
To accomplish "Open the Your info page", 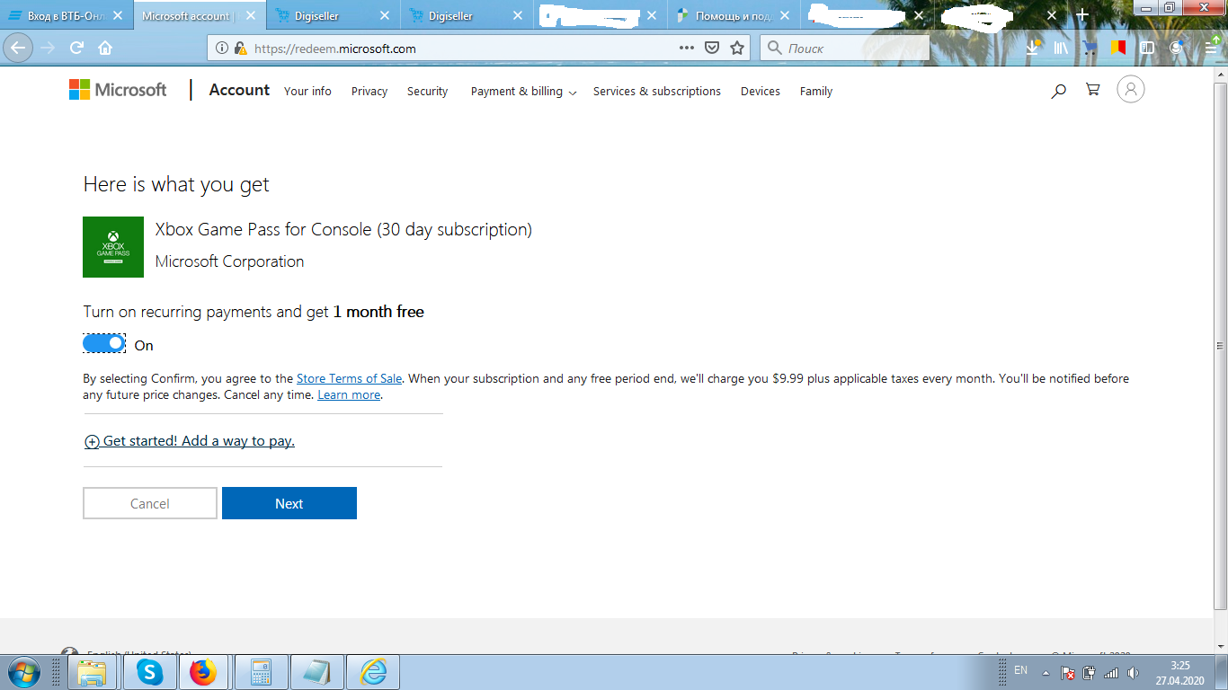I will point(307,92).
